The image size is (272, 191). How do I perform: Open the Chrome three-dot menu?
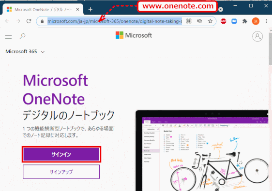266,21
